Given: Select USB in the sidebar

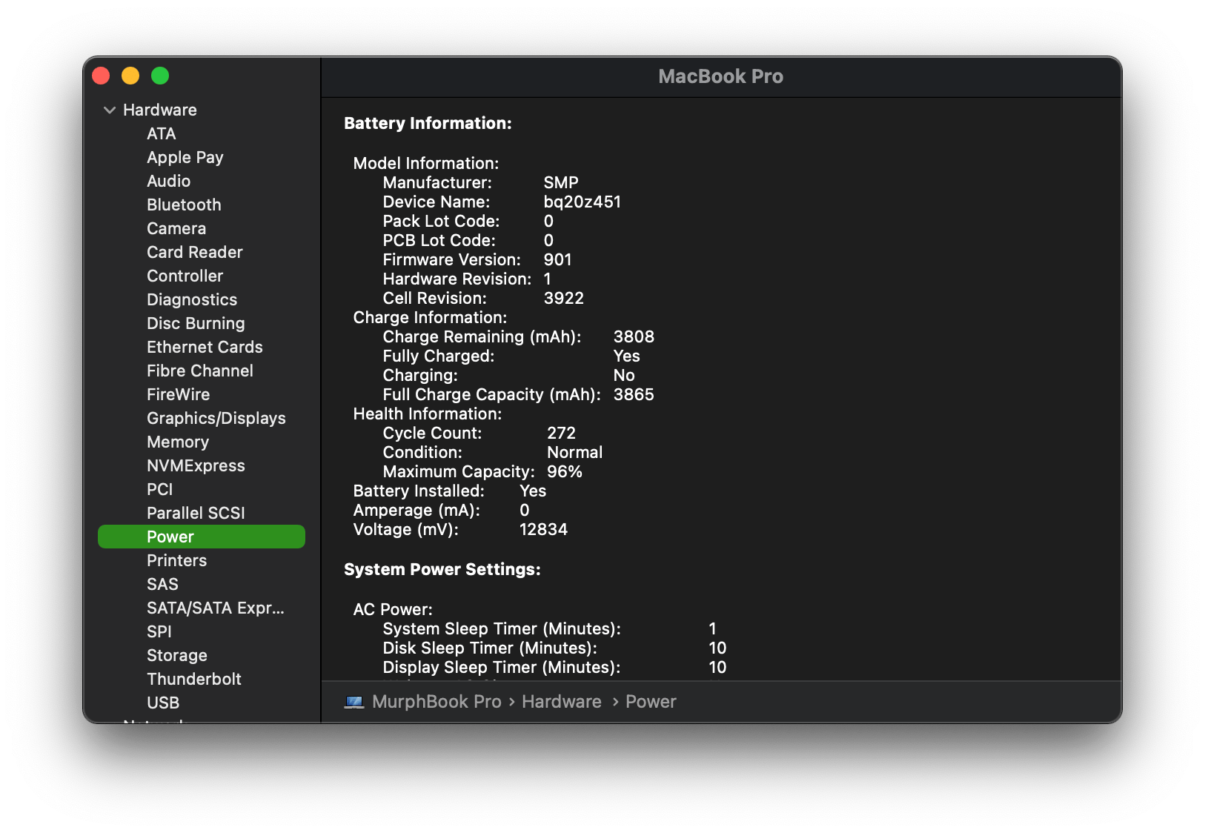Looking at the screenshot, I should 163,703.
